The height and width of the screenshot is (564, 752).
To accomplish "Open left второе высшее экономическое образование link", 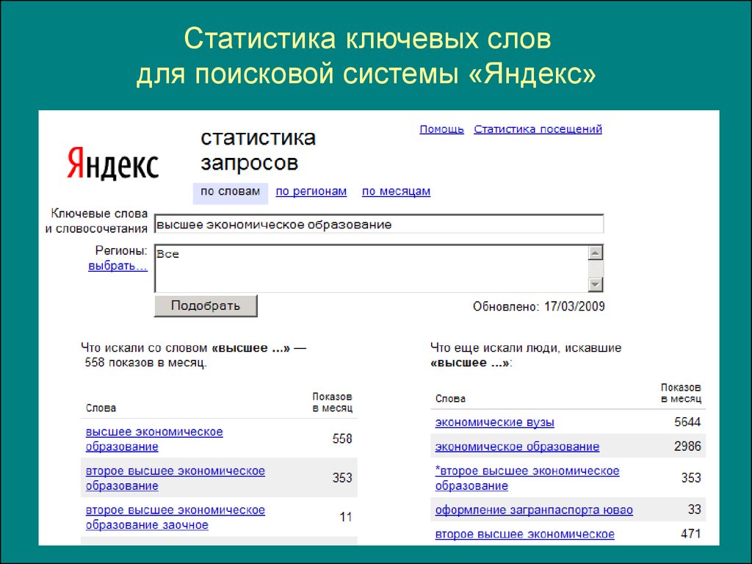I will pyautogui.click(x=176, y=478).
